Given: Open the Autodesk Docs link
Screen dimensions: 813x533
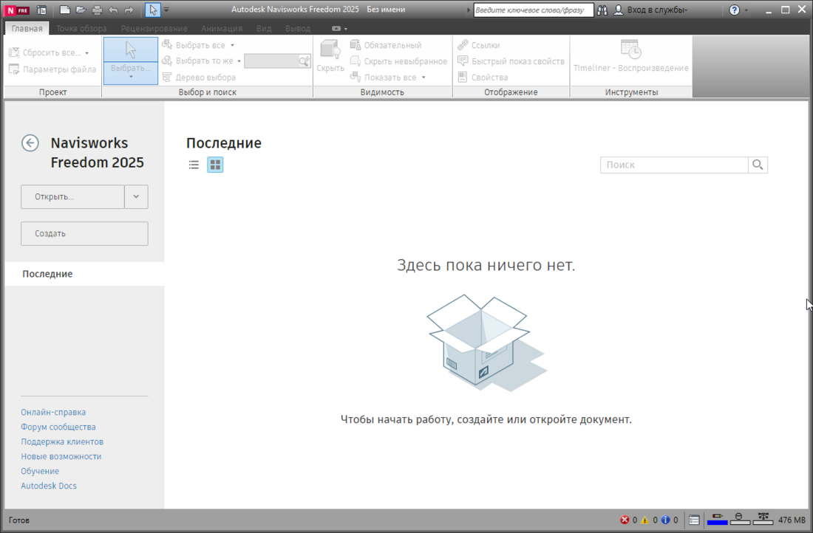Looking at the screenshot, I should coord(49,486).
